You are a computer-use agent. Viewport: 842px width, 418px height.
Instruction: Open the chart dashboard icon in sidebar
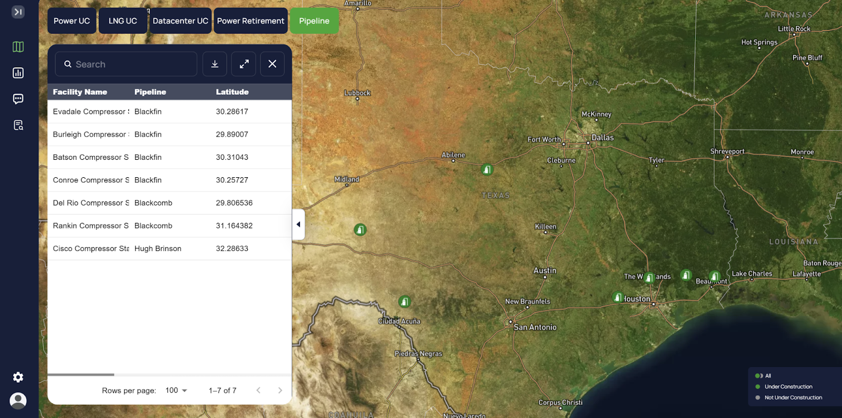point(18,73)
